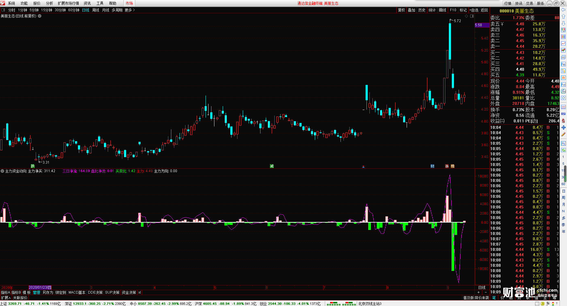The height and width of the screenshot is (306, 567).
Task: Open the f(x) formula icon
Action: (563, 91)
